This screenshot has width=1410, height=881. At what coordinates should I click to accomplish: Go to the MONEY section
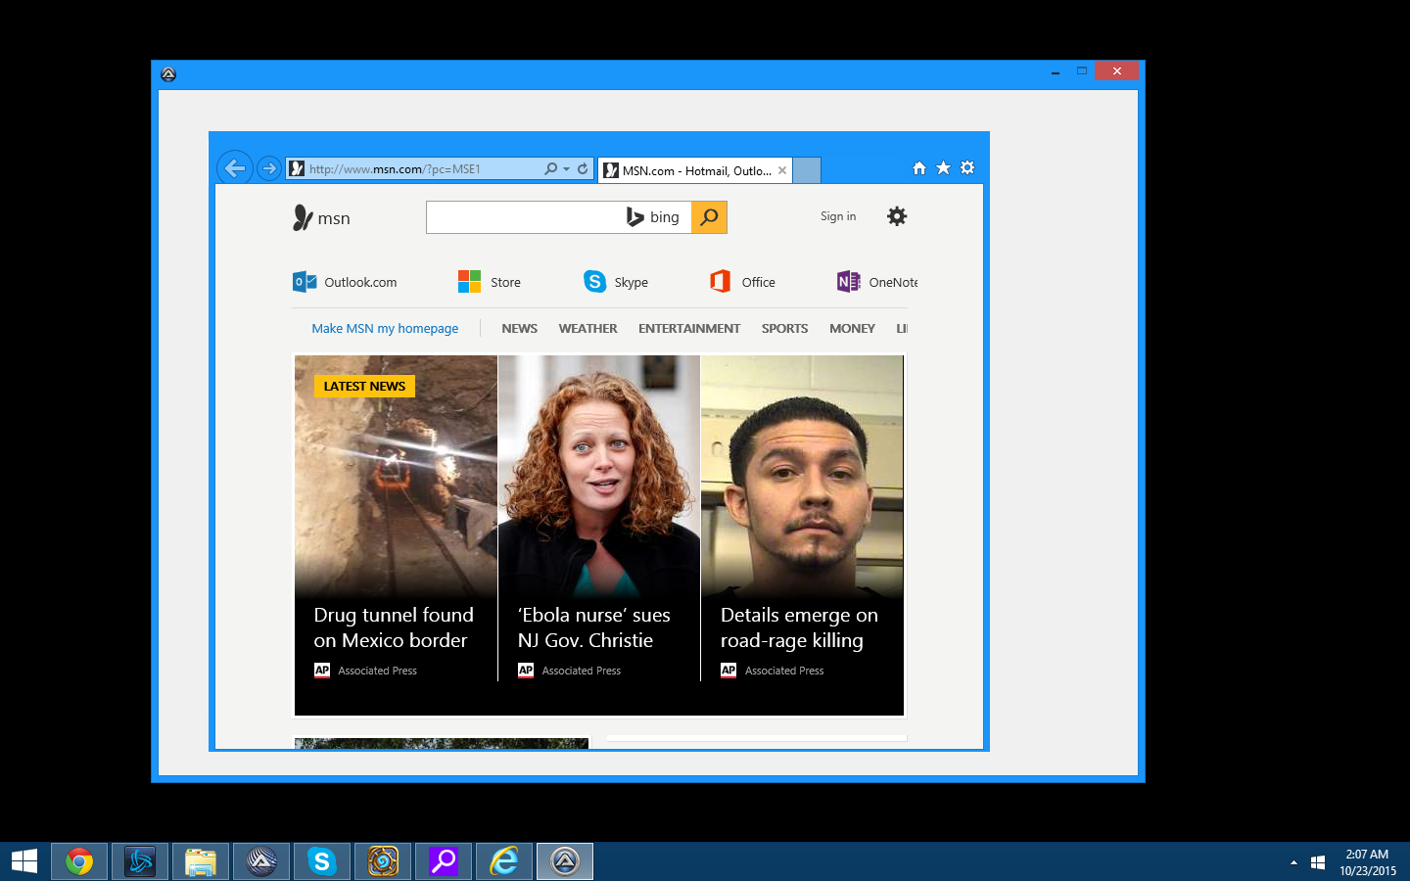[x=852, y=329]
